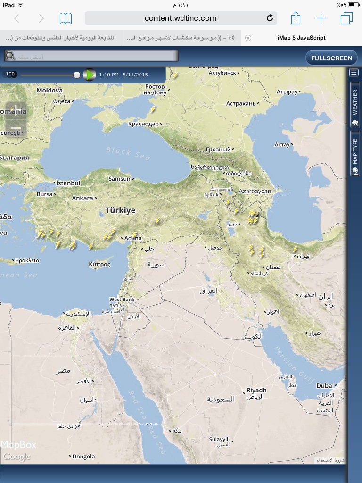Switch to iMap 5 JavaScript tab
Screen dimensions: 362x483
point(301,38)
